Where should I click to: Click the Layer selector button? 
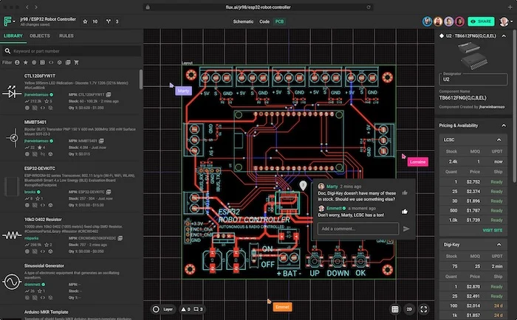pos(163,309)
